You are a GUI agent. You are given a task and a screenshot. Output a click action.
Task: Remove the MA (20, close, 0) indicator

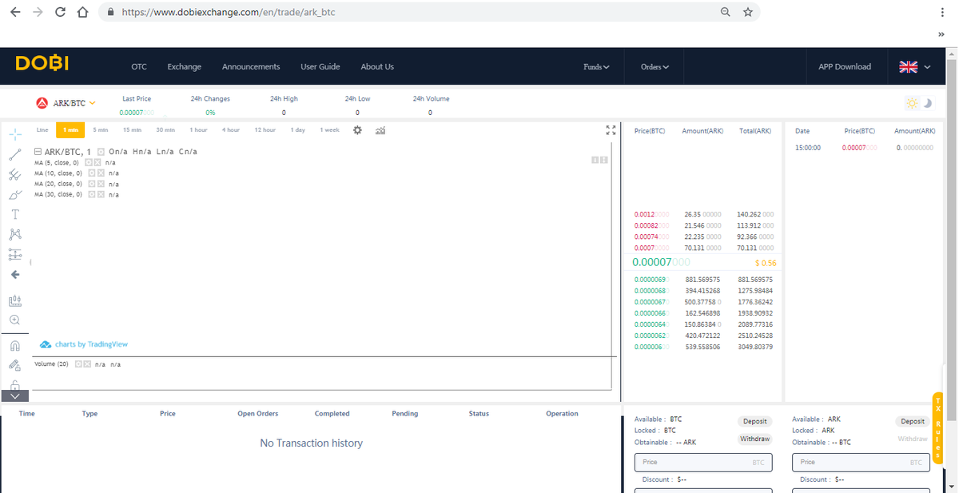[101, 183]
